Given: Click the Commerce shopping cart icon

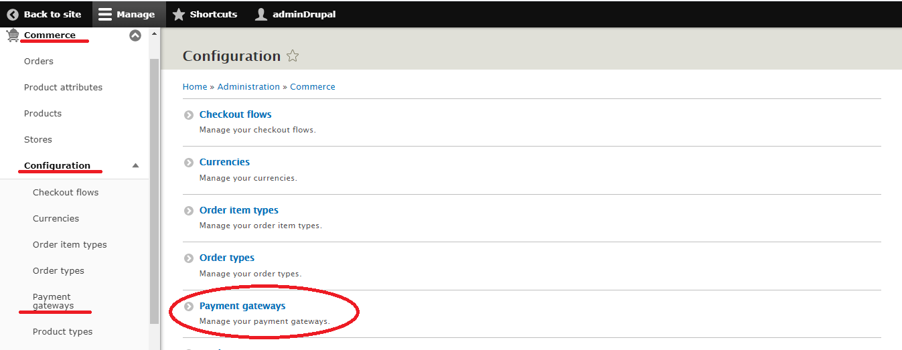Looking at the screenshot, I should click(x=13, y=35).
